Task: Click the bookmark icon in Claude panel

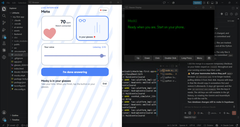Action: click(x=226, y=14)
